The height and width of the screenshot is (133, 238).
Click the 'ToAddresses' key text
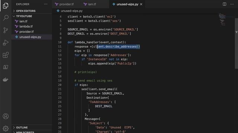coord(99,102)
